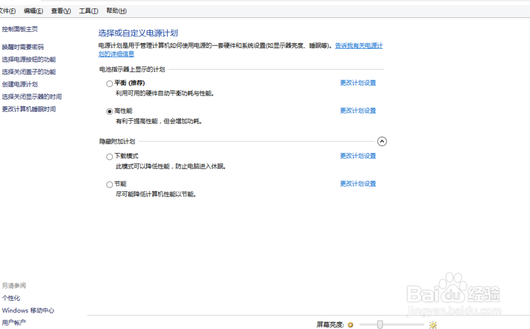The width and height of the screenshot is (530, 329).
Task: Click the brightness sun icon
Action: pyautogui.click(x=433, y=325)
